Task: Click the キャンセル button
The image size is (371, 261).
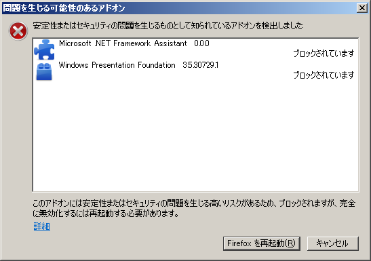Action: point(332,243)
